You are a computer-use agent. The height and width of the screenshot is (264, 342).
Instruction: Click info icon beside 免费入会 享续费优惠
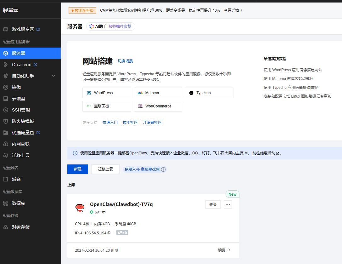point(163,169)
